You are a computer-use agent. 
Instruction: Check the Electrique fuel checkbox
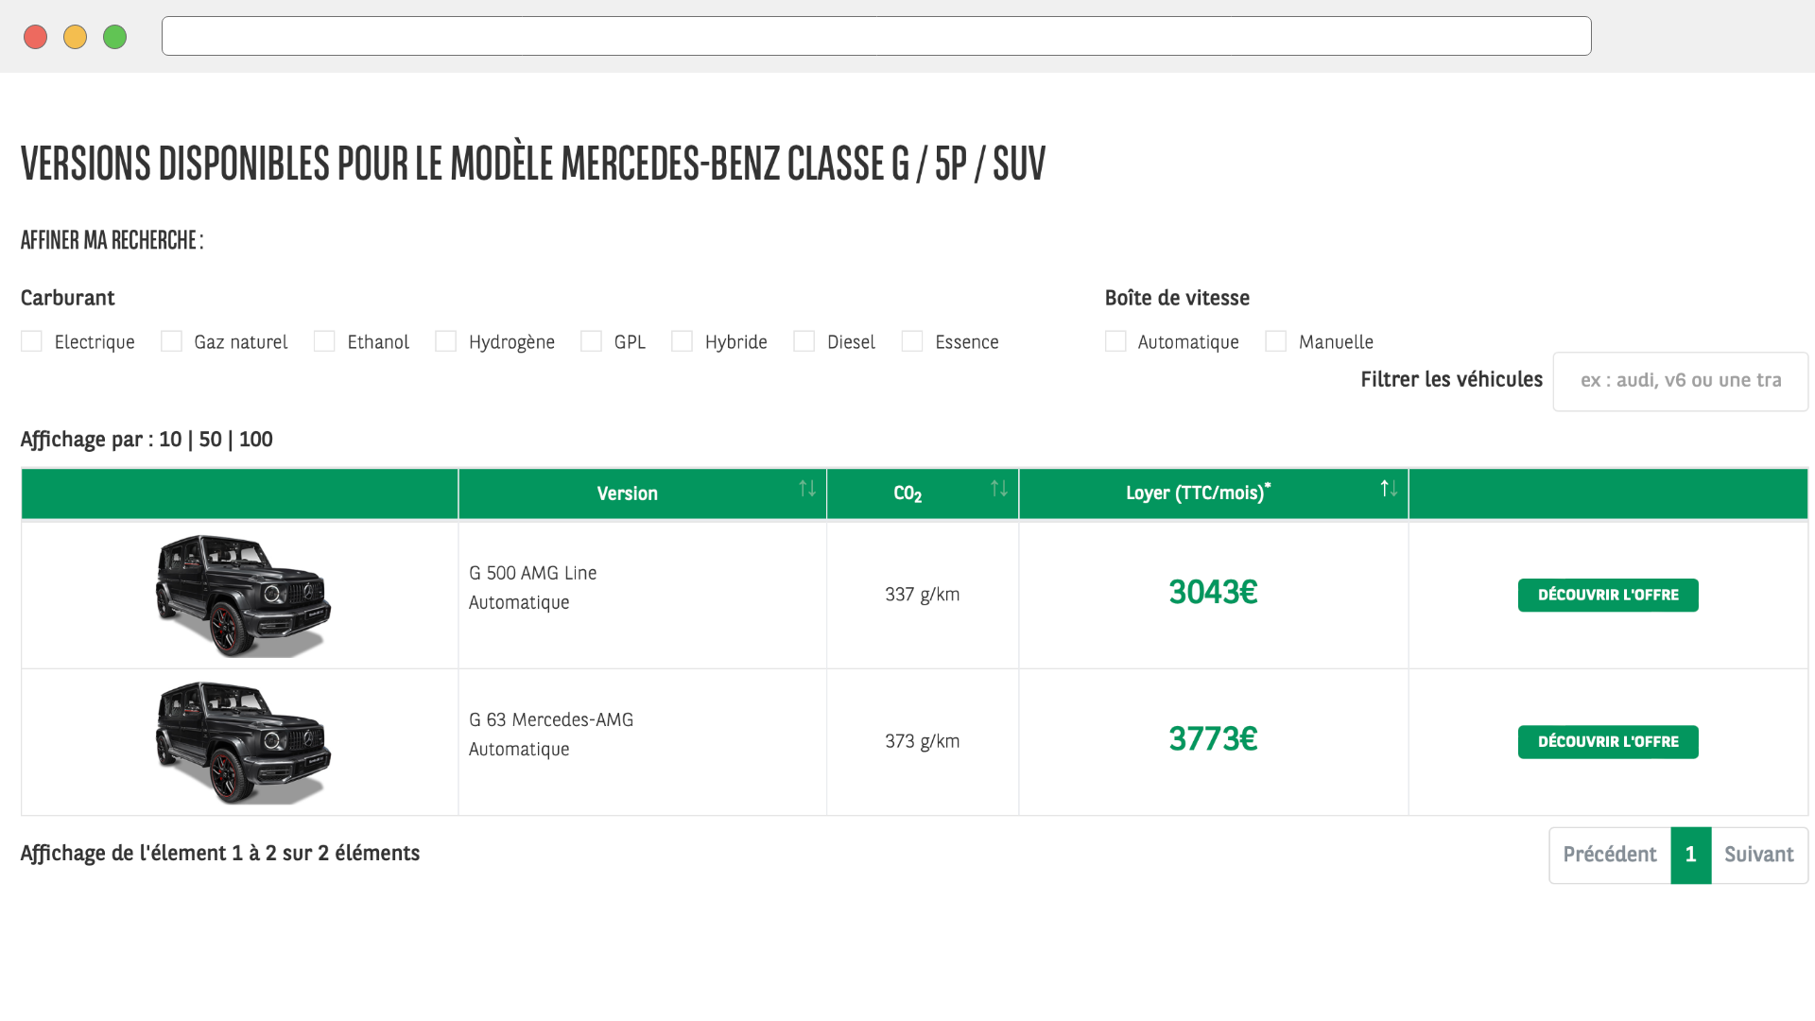[x=31, y=341]
